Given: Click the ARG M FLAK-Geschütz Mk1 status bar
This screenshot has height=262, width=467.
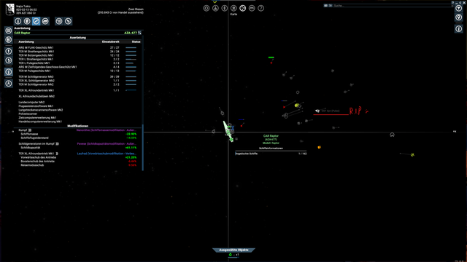Looking at the screenshot, I should pyautogui.click(x=131, y=47).
